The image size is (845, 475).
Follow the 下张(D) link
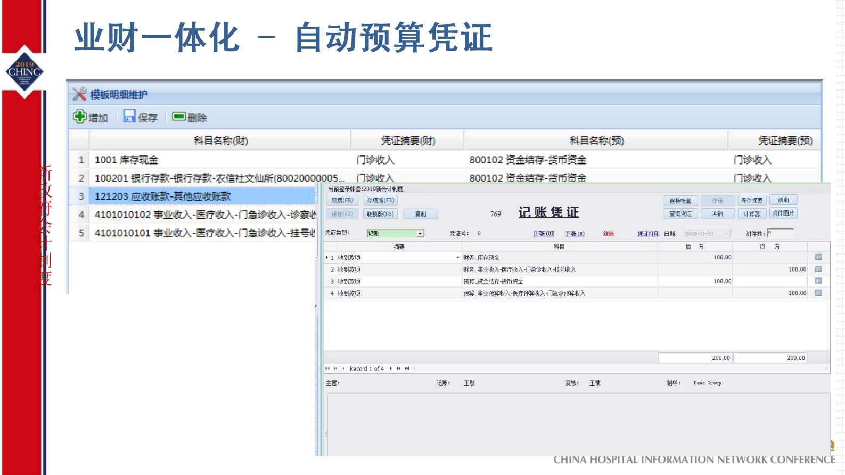tap(575, 234)
